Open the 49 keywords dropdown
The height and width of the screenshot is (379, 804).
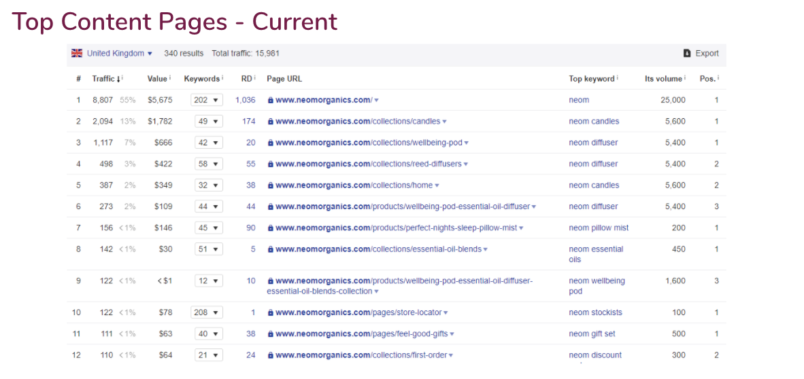tap(209, 122)
